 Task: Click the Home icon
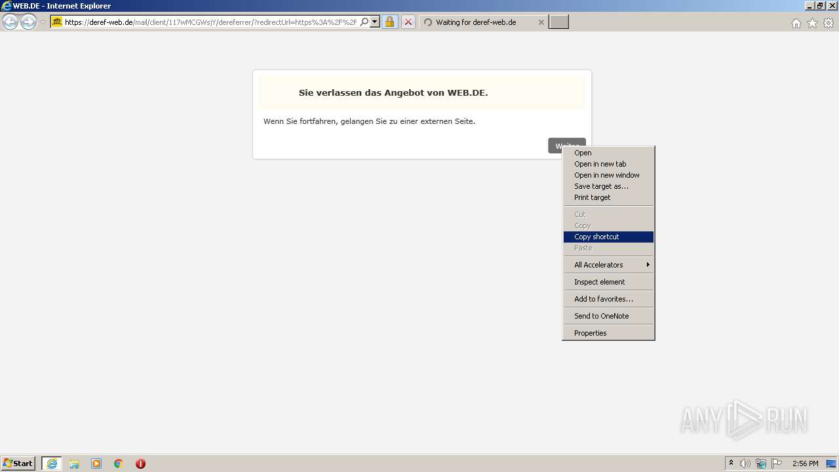point(796,23)
